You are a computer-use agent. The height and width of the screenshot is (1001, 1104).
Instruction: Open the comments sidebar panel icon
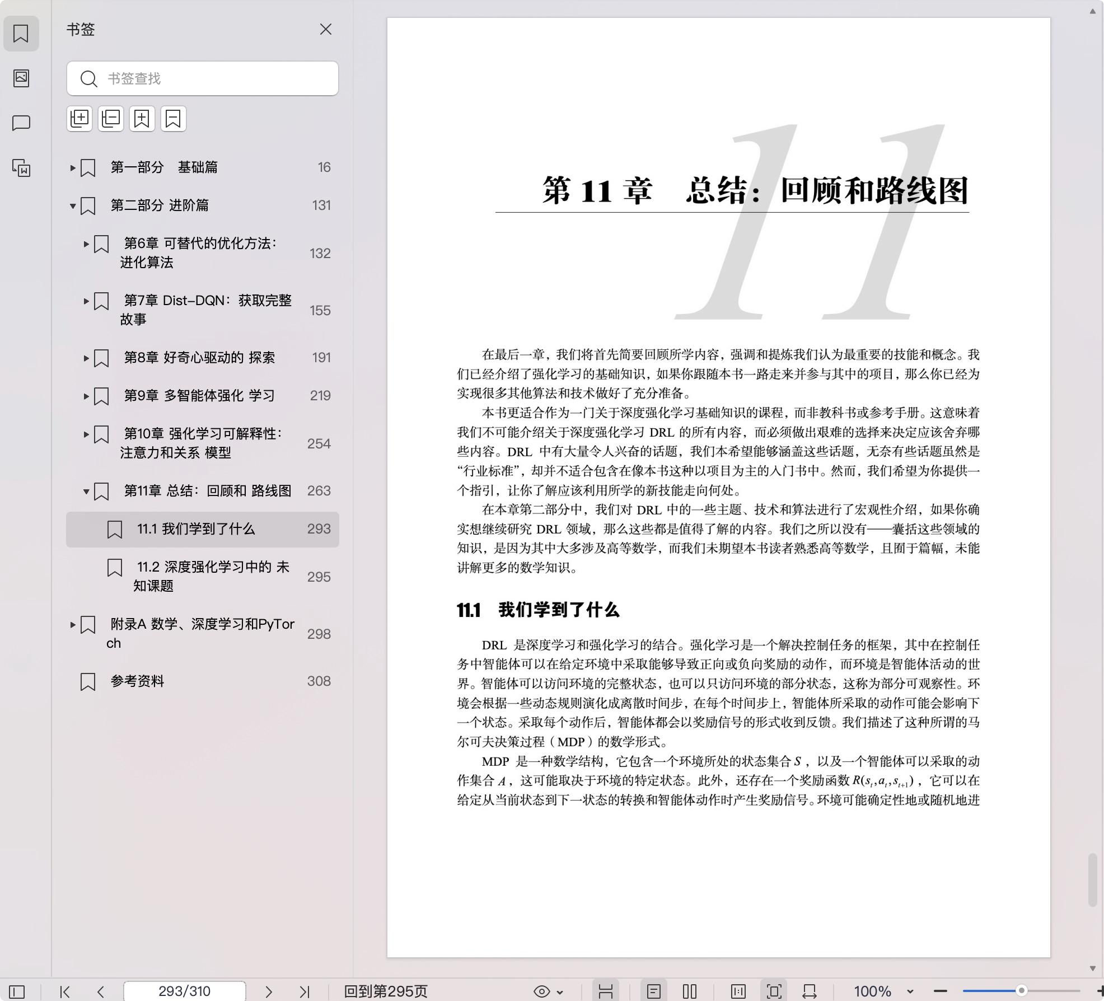pyautogui.click(x=21, y=123)
